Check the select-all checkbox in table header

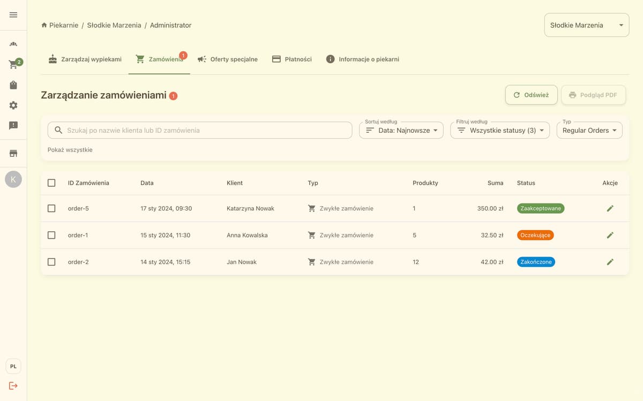51,183
